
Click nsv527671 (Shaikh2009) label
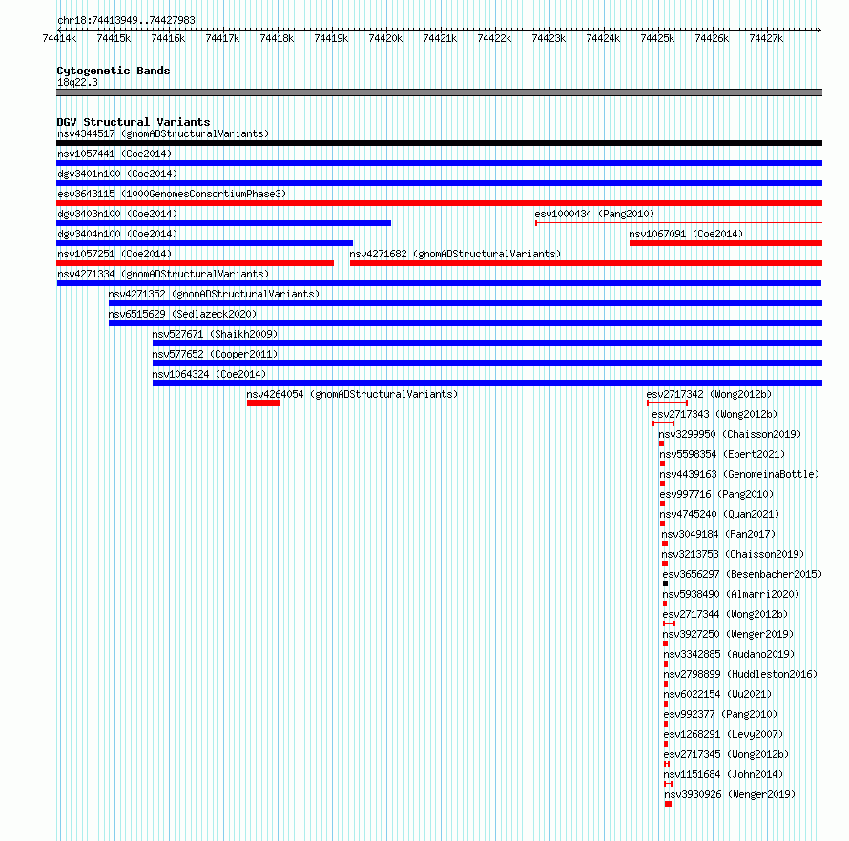point(215,334)
